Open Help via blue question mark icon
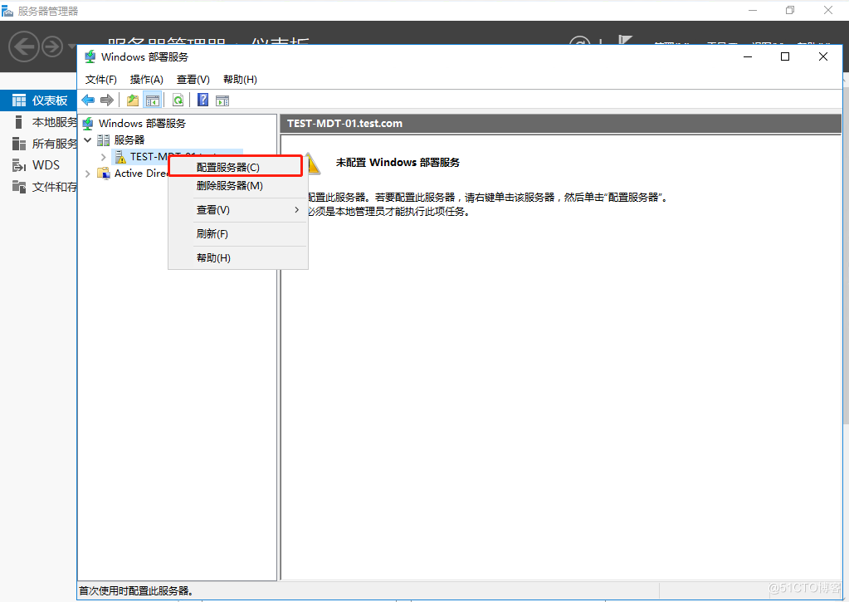 point(202,100)
